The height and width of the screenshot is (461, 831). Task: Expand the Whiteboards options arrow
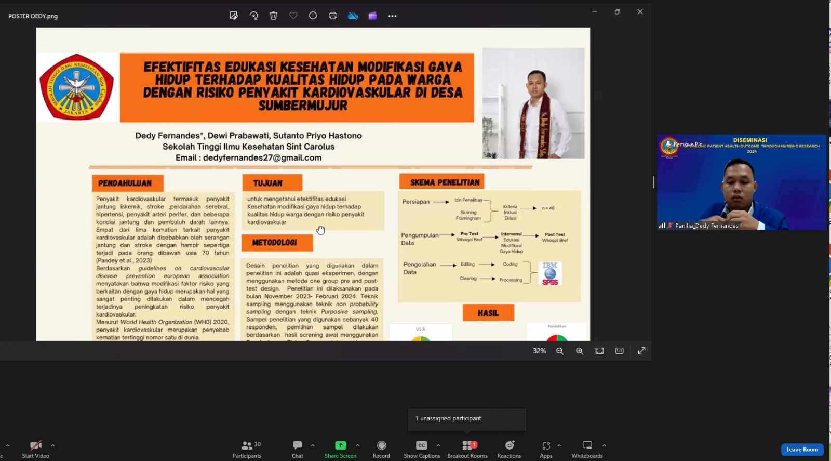[x=604, y=445]
